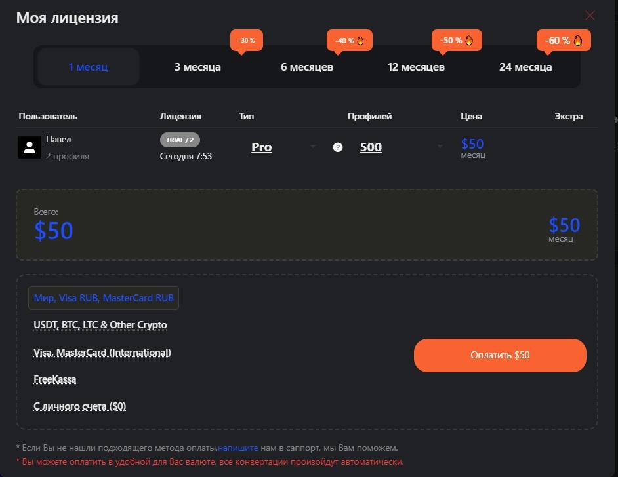Select the 3 месяца period tab

click(197, 67)
